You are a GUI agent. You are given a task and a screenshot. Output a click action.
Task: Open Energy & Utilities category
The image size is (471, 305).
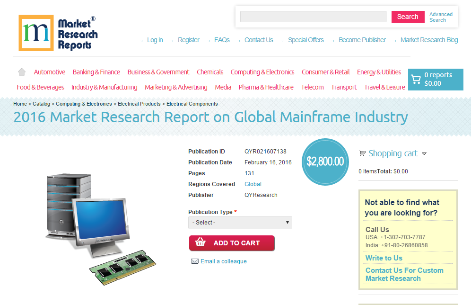tap(379, 72)
